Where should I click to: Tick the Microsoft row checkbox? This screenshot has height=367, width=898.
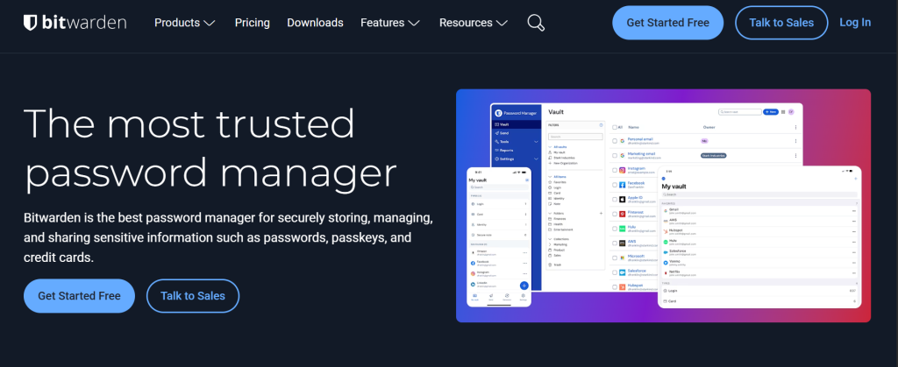point(615,258)
